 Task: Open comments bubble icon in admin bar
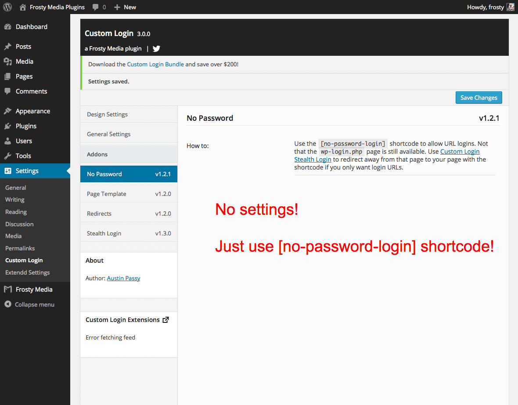pyautogui.click(x=95, y=7)
